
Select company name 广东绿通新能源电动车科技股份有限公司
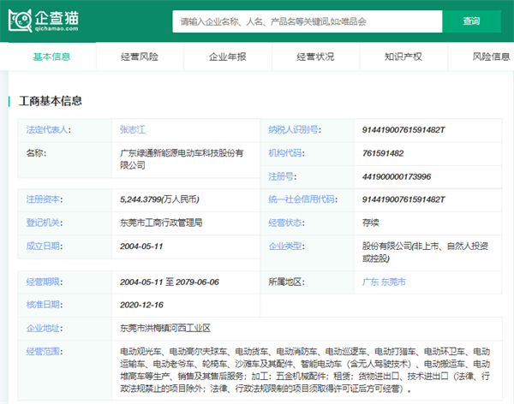click(182, 159)
